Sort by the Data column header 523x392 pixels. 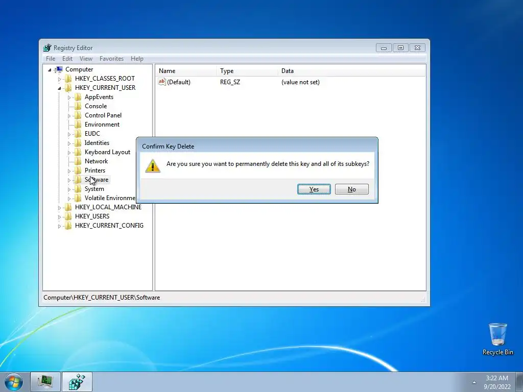pos(352,70)
